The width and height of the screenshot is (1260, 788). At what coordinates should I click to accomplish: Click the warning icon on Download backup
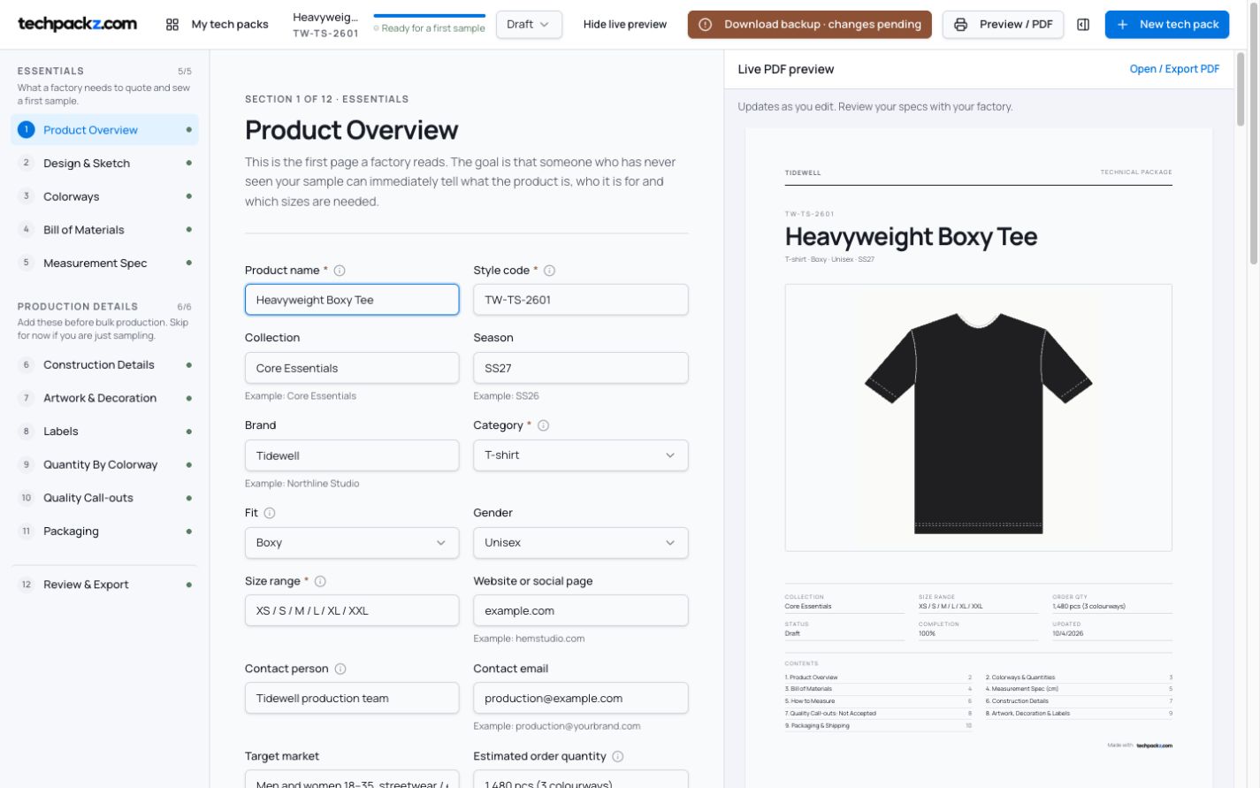(706, 25)
